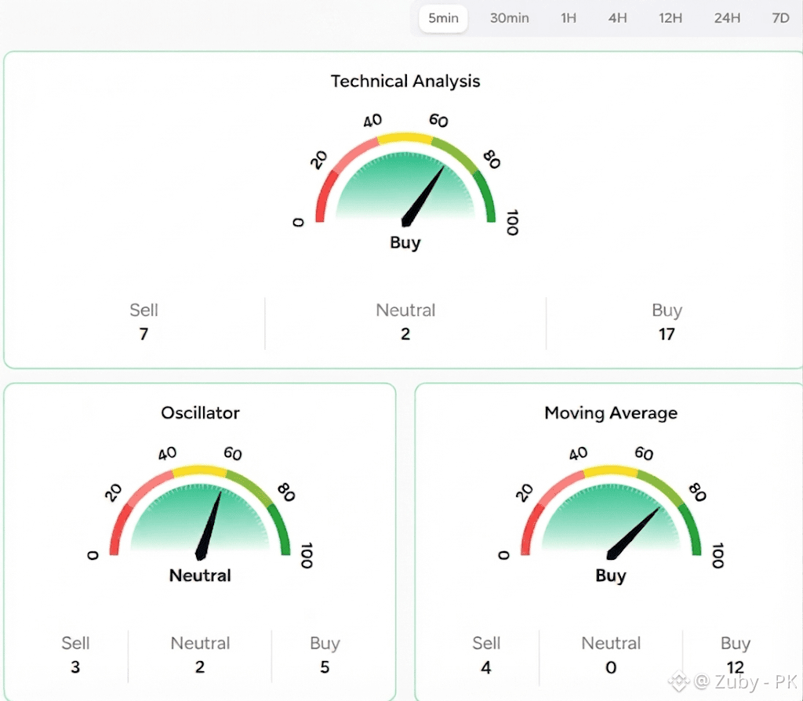The height and width of the screenshot is (701, 803).
Task: Click the Neutral count 0 in Moving Average
Action: coord(611,667)
